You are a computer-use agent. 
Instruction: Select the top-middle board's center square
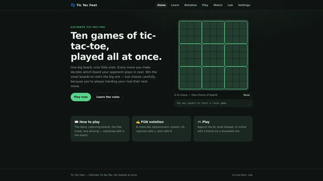pos(213,33)
